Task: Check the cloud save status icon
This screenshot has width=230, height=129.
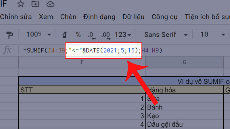Action: coord(50,4)
